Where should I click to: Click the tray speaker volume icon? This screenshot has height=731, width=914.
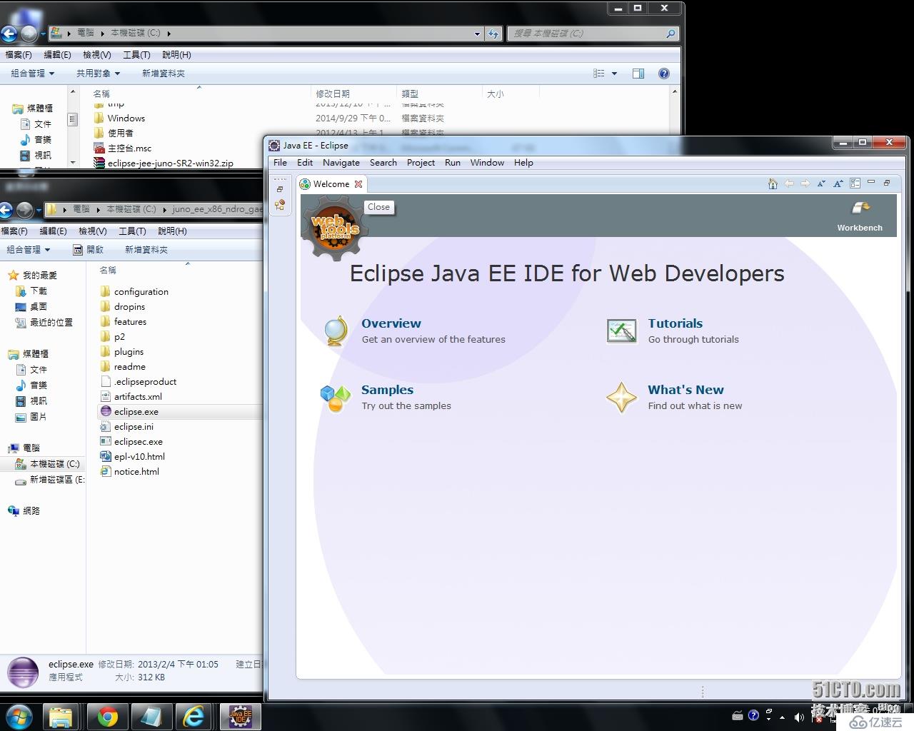coord(799,717)
